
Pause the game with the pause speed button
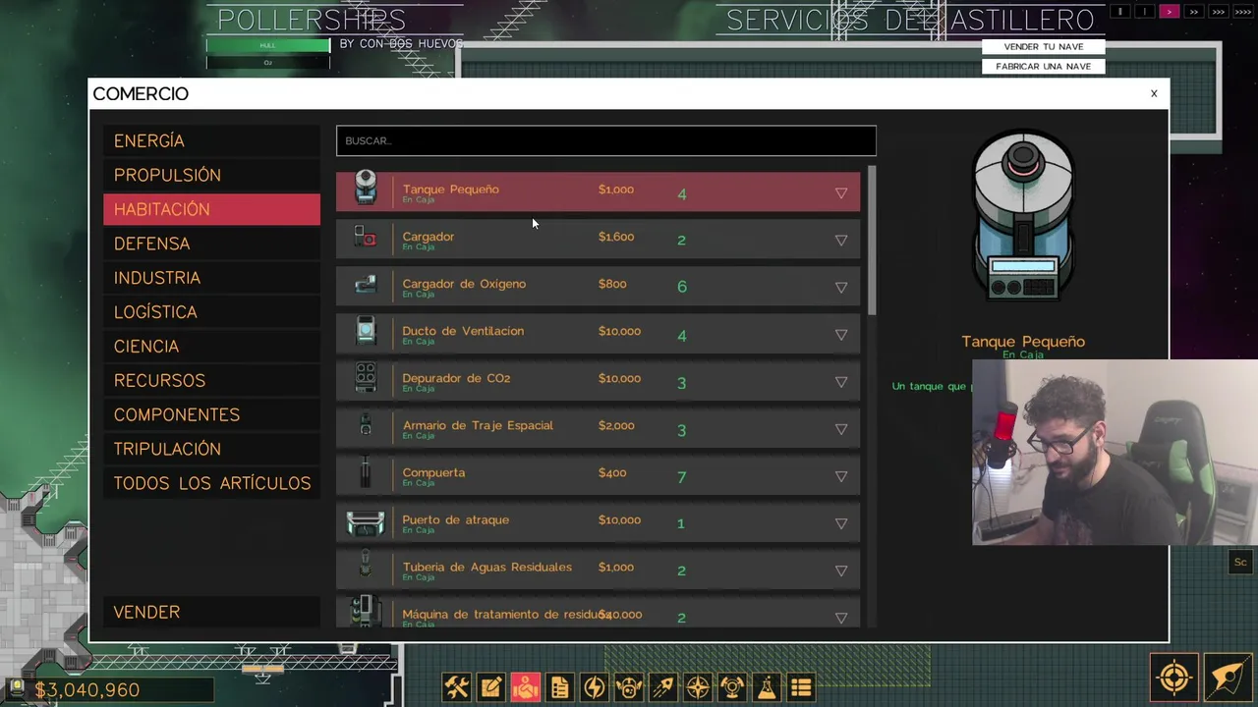(1119, 12)
